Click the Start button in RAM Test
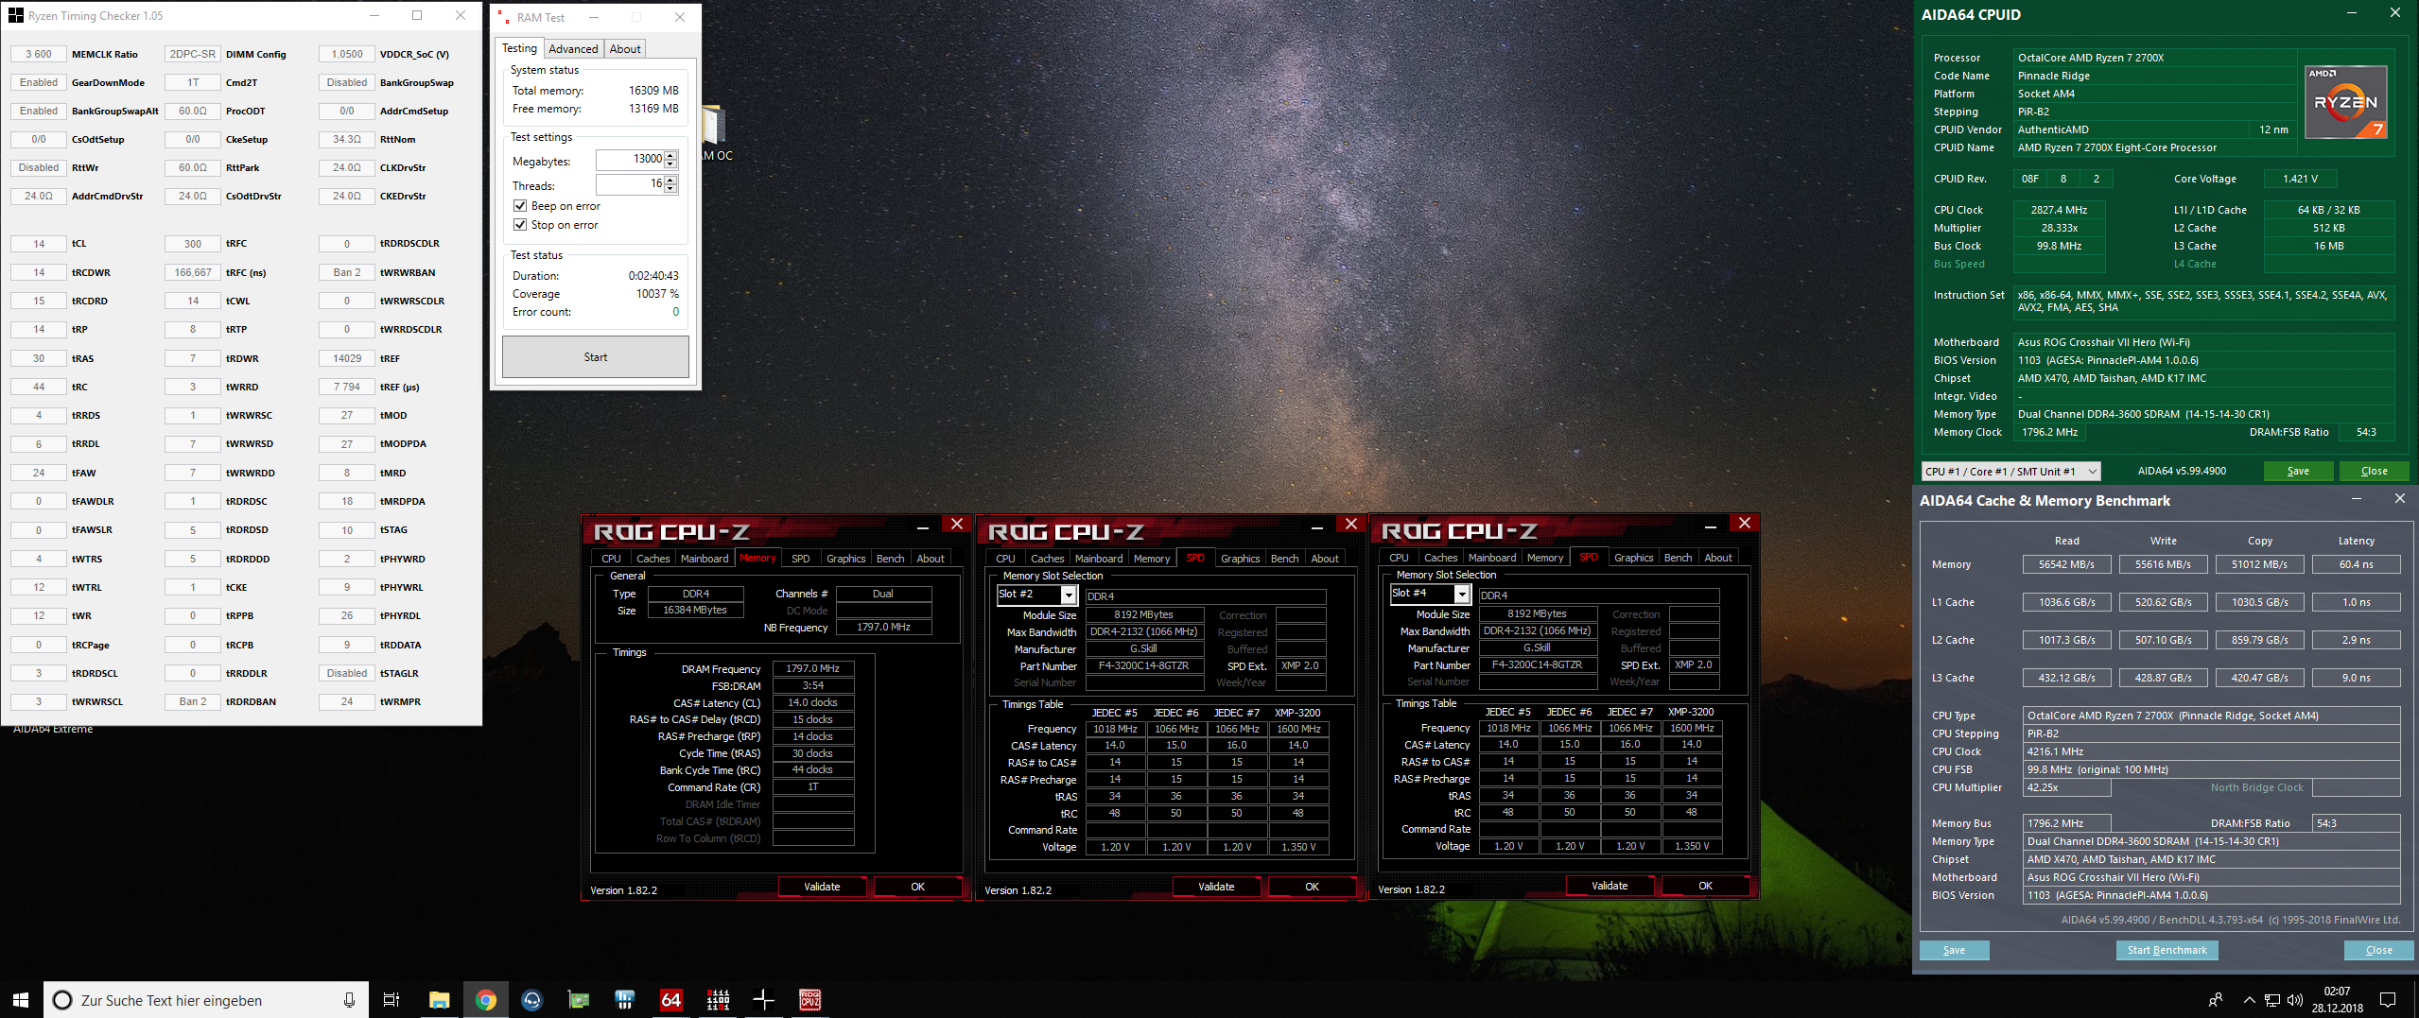Viewport: 2419px width, 1018px height. coord(596,357)
